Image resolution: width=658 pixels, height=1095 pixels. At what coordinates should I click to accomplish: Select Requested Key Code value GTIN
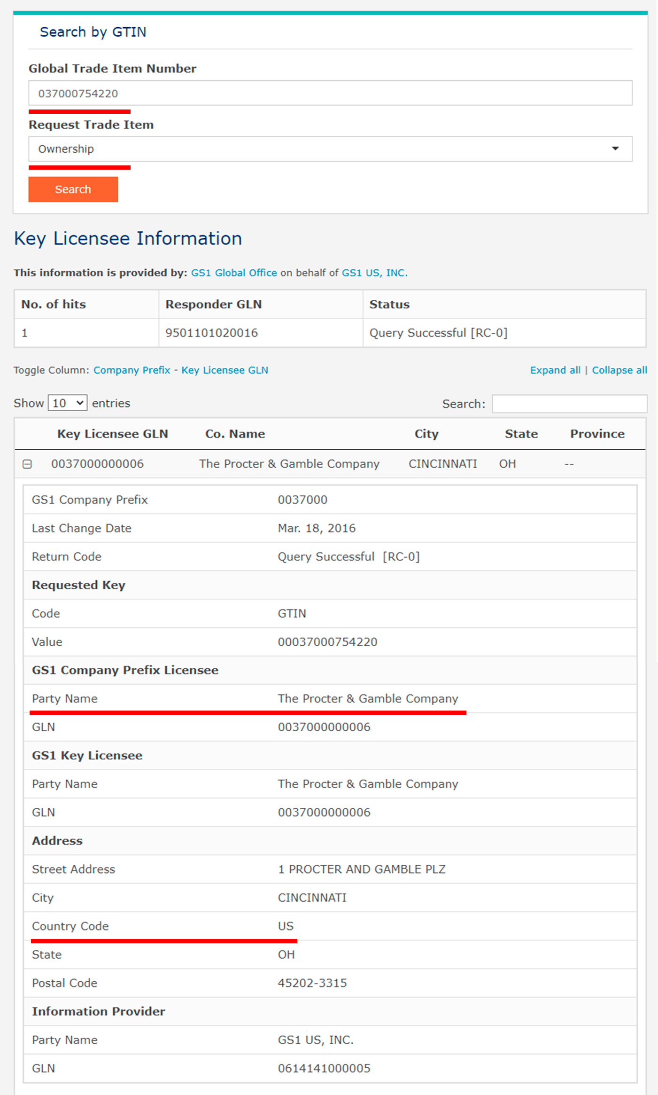(x=292, y=613)
